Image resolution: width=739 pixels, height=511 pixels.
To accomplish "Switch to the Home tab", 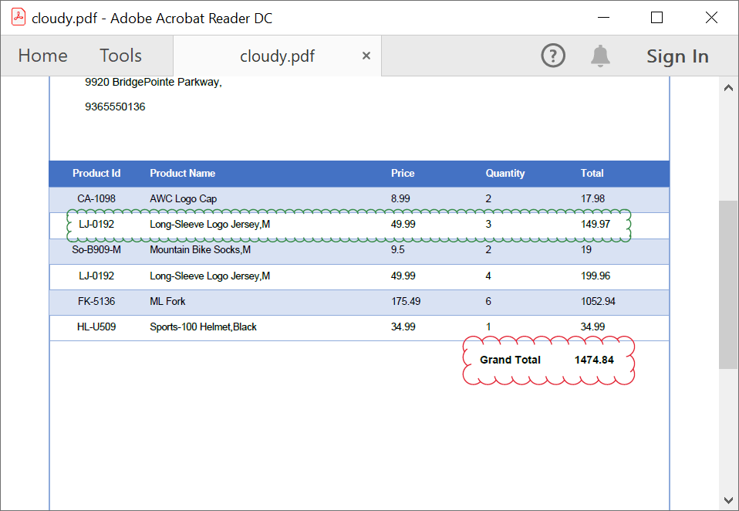I will click(42, 56).
